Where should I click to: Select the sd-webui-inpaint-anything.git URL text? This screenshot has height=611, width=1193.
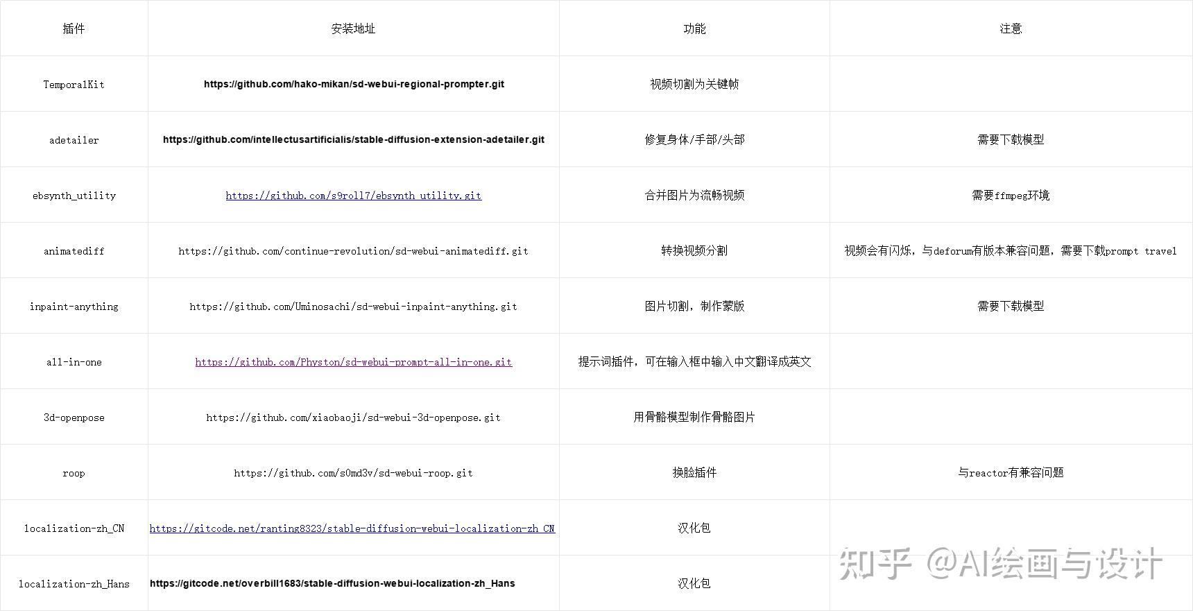pos(354,307)
